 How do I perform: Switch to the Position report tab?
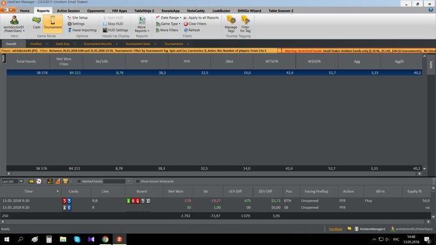[x=36, y=44]
